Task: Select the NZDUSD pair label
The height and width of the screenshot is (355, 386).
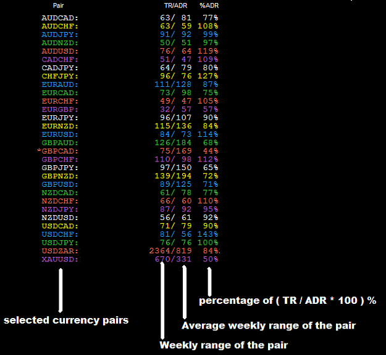Action: pos(60,218)
